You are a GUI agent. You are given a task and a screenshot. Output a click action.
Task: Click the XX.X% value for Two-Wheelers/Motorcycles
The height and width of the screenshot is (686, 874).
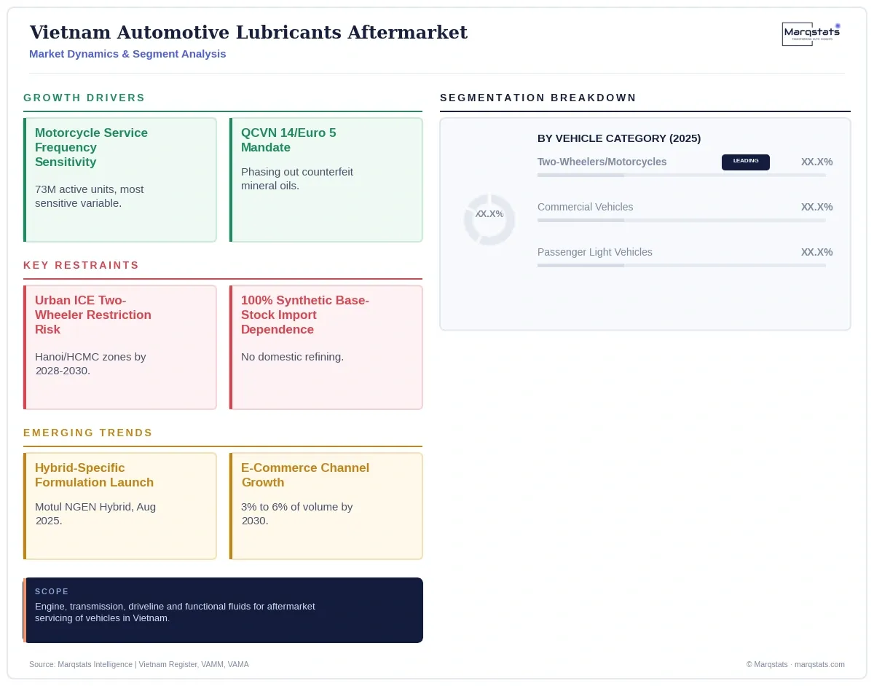point(816,162)
